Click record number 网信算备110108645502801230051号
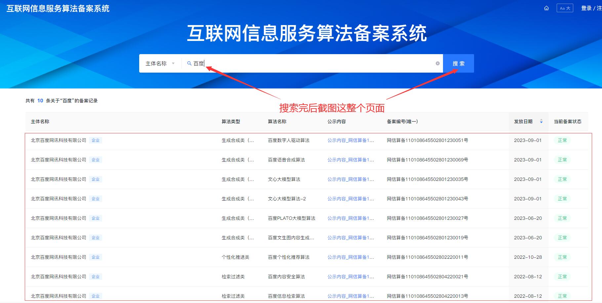Screen dimensions: 602x303 point(427,140)
